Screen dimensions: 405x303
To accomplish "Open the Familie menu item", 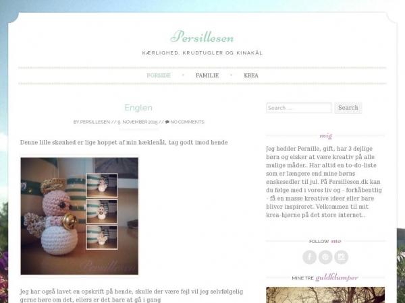I will [207, 75].
